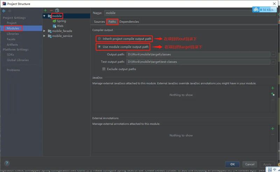This screenshot has height=172, width=280.
Task: Click the back navigation arrow
Action: pyautogui.click(x=3, y=11)
